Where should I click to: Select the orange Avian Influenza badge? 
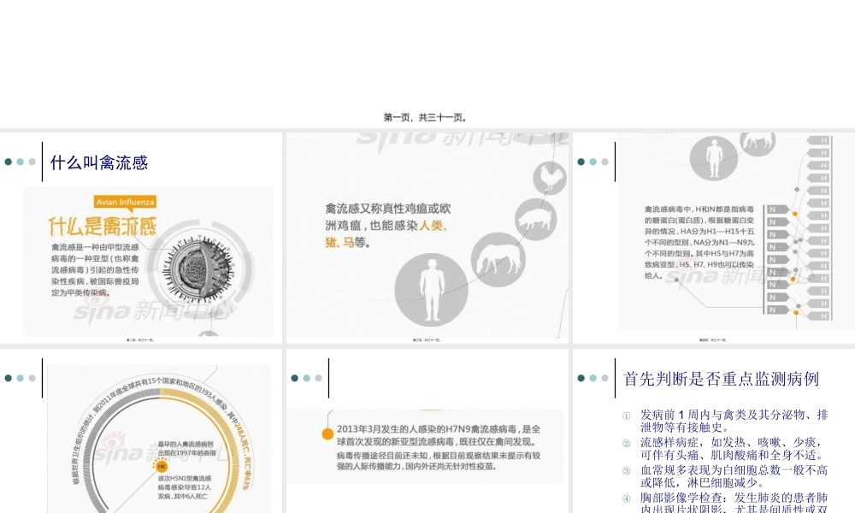(x=124, y=203)
